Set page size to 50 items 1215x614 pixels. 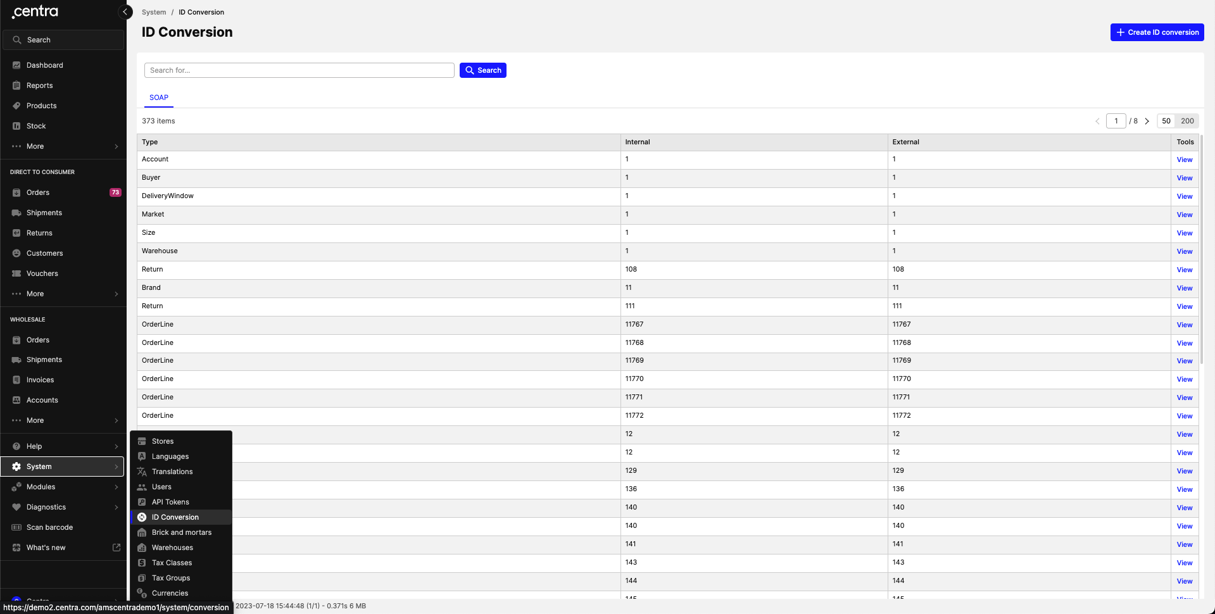[x=1166, y=121]
